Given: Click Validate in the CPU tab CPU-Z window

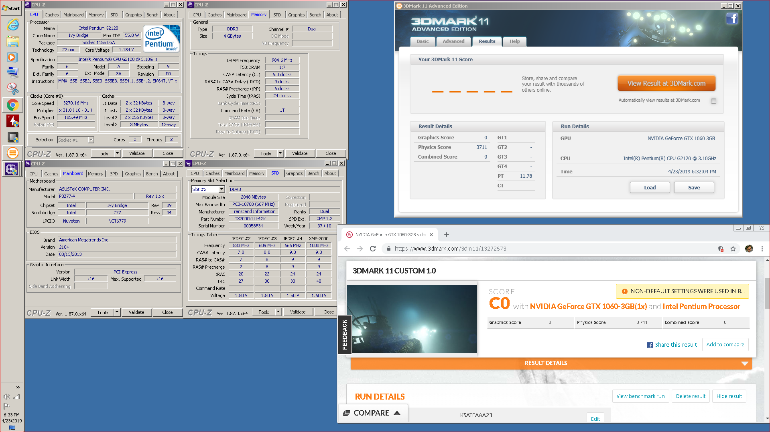Looking at the screenshot, I should coord(137,153).
